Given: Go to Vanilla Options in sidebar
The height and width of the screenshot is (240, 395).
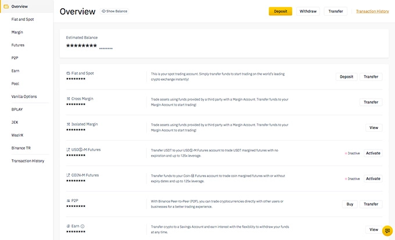Looking at the screenshot, I should pyautogui.click(x=24, y=96).
